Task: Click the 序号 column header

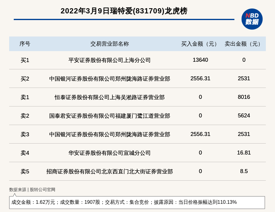Action: pos(25,44)
